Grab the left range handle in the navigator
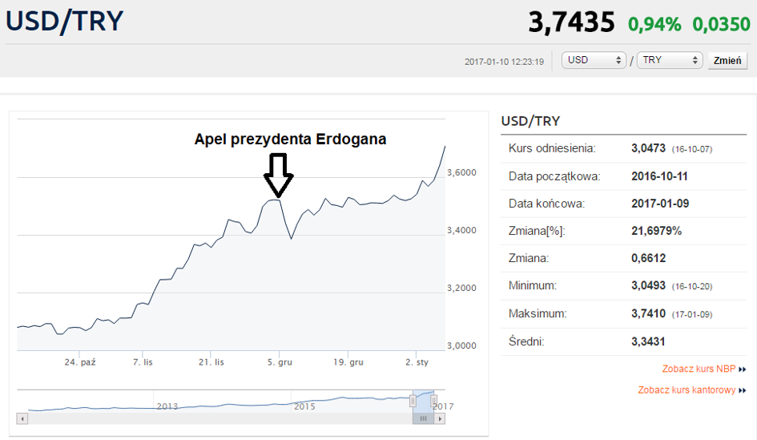 coord(413,401)
